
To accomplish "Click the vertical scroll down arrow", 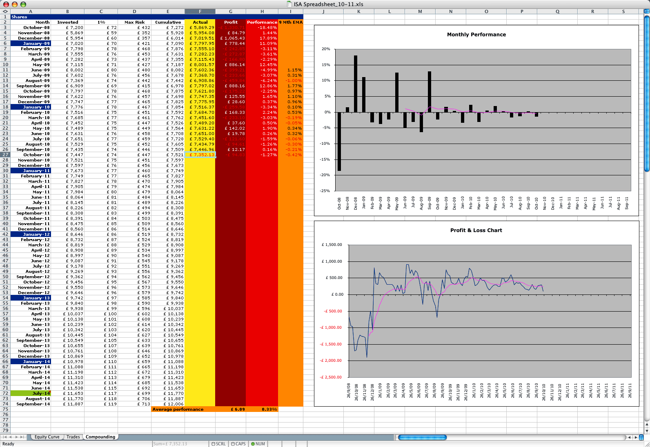I will (647, 430).
